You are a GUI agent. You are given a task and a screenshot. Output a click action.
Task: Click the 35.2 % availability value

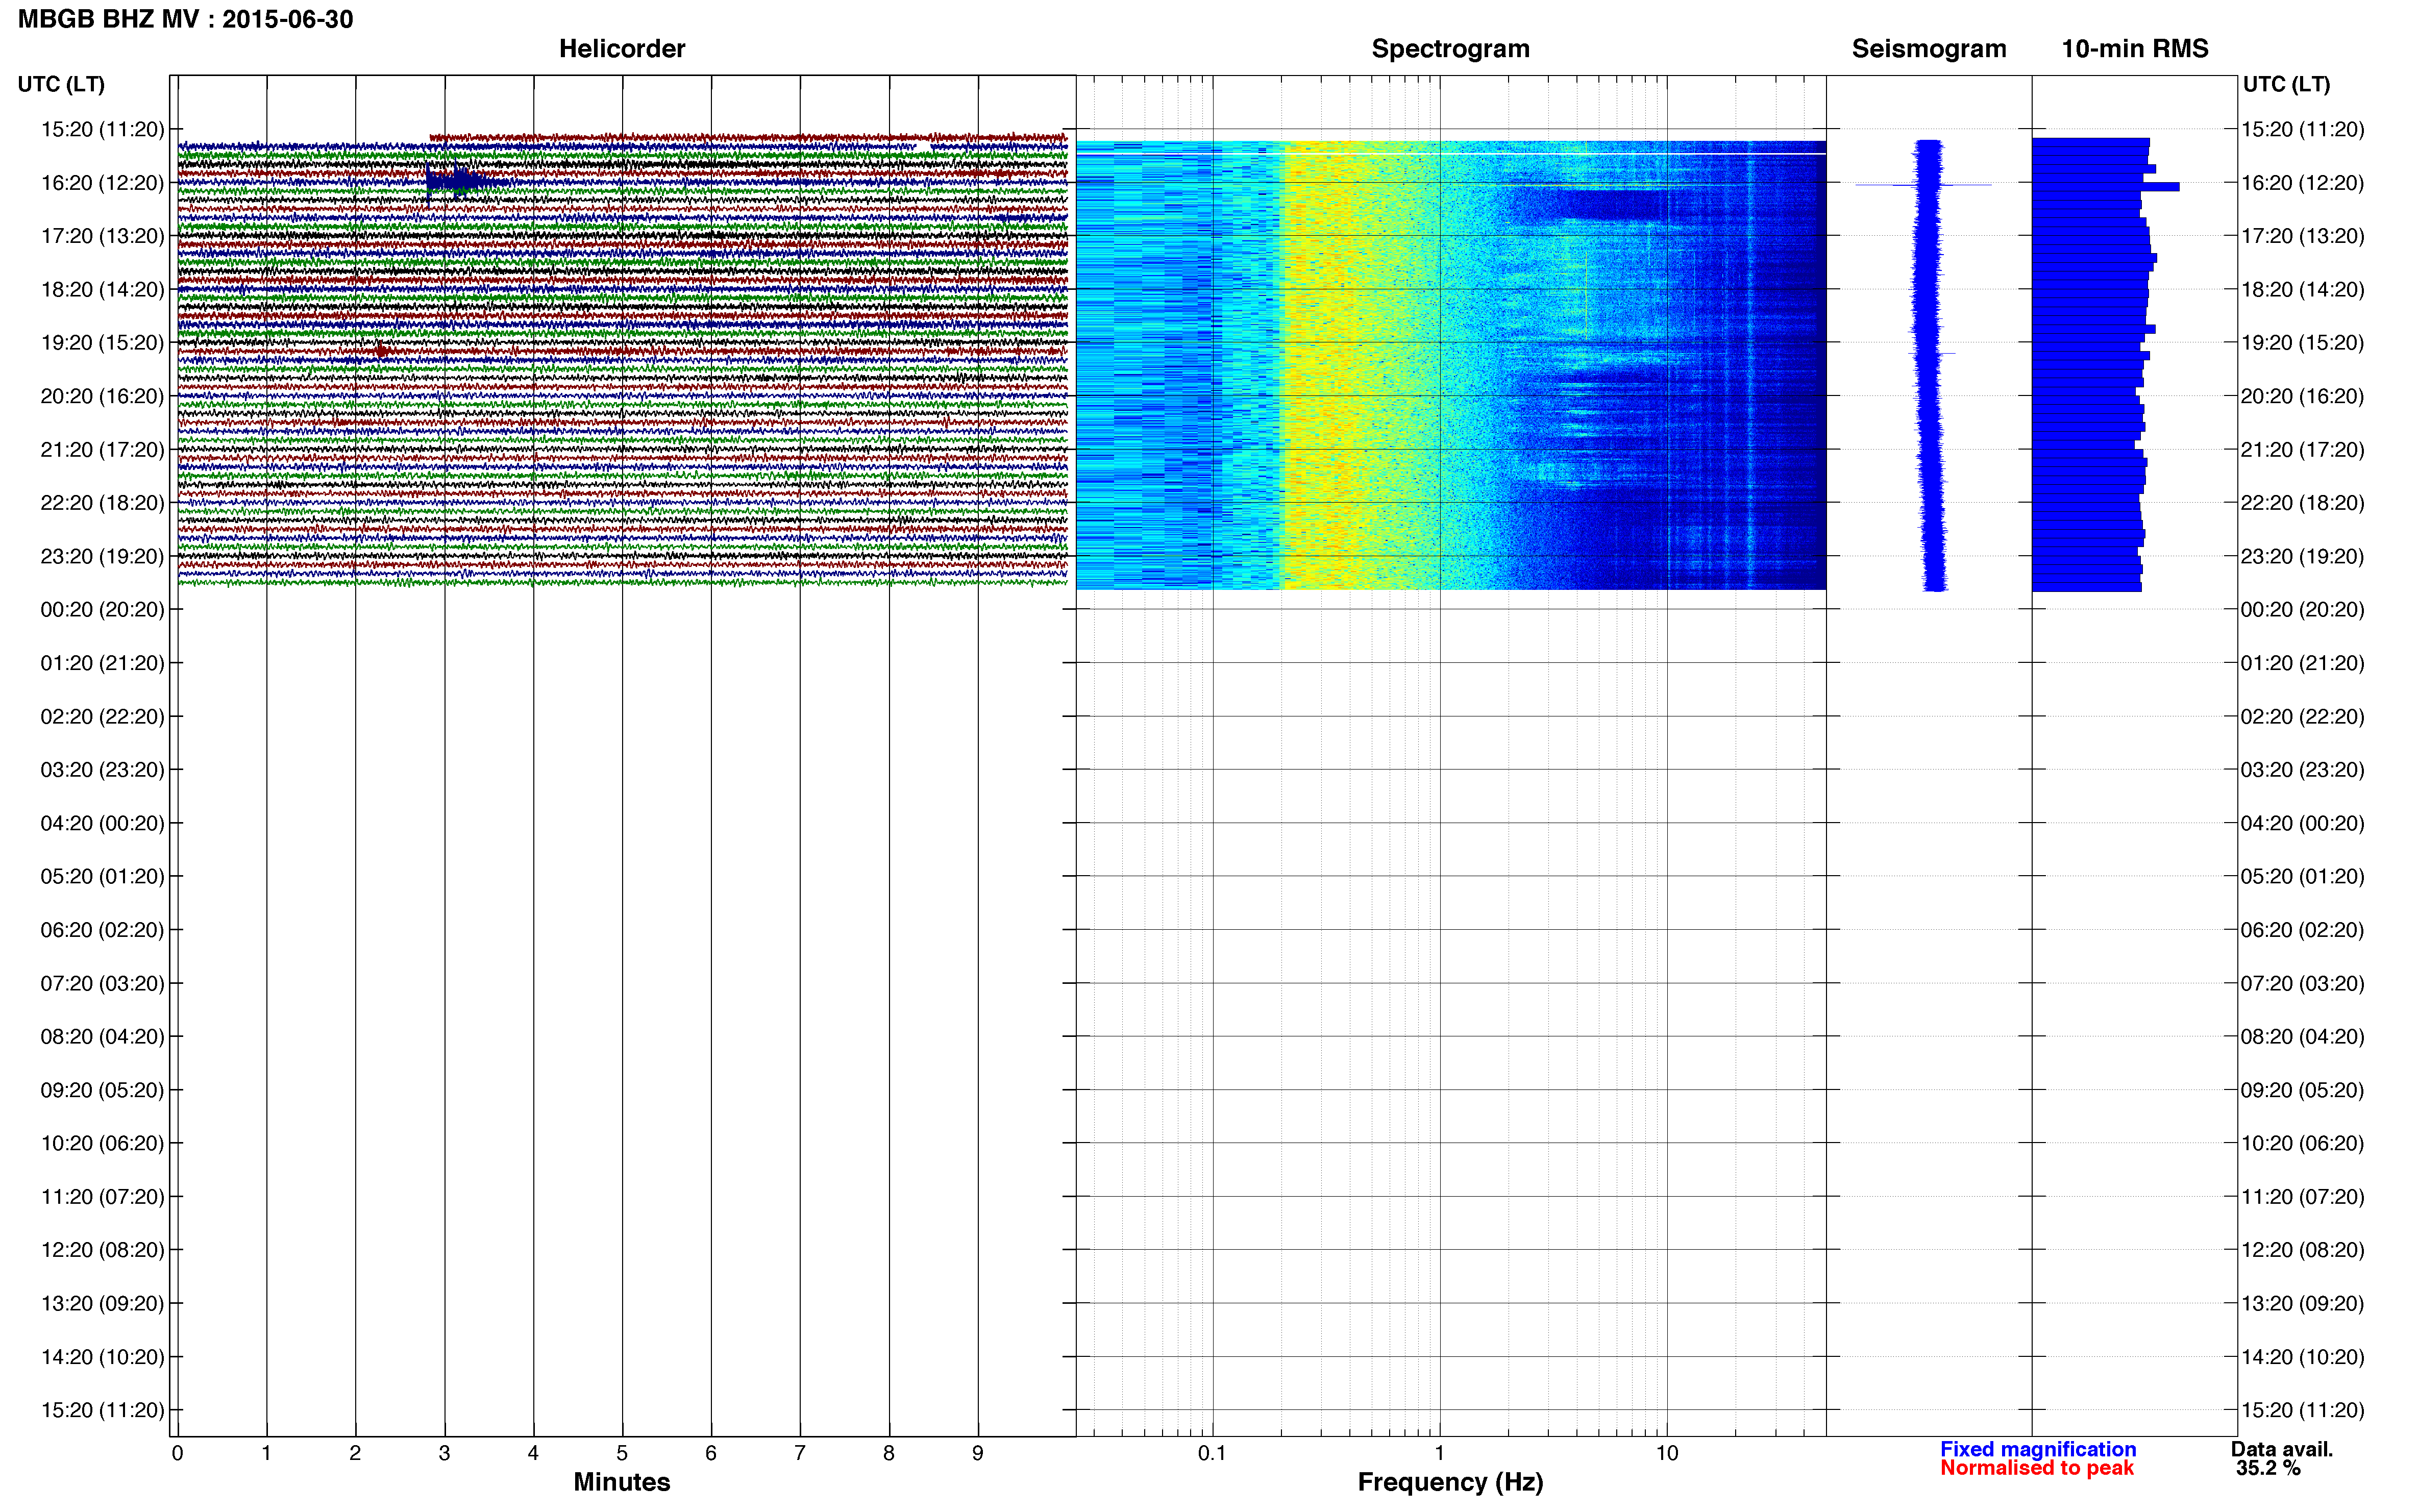coord(2268,1468)
